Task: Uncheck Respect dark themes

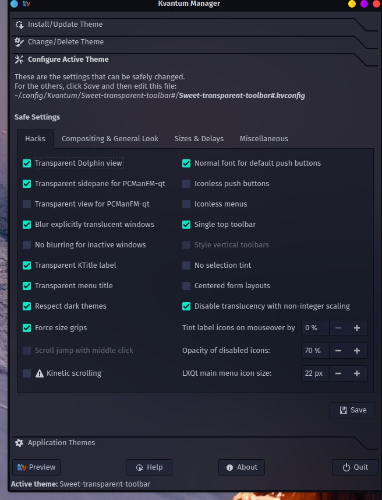Action: [x=27, y=306]
